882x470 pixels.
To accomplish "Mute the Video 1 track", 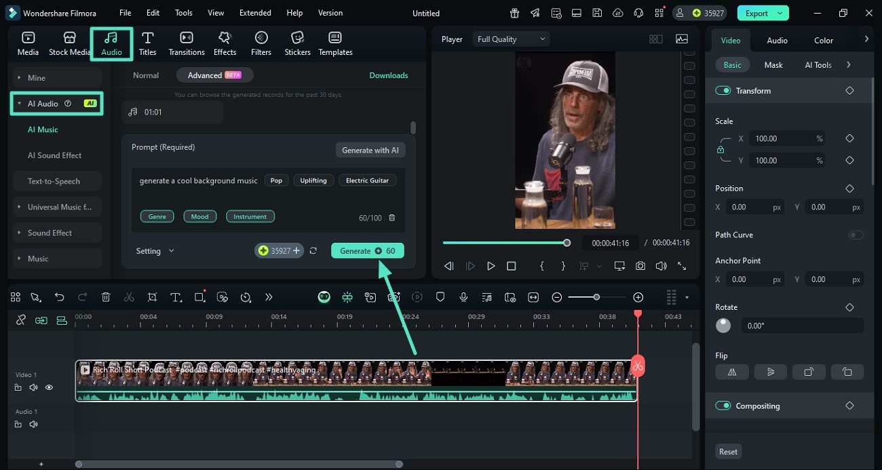I will pos(33,387).
